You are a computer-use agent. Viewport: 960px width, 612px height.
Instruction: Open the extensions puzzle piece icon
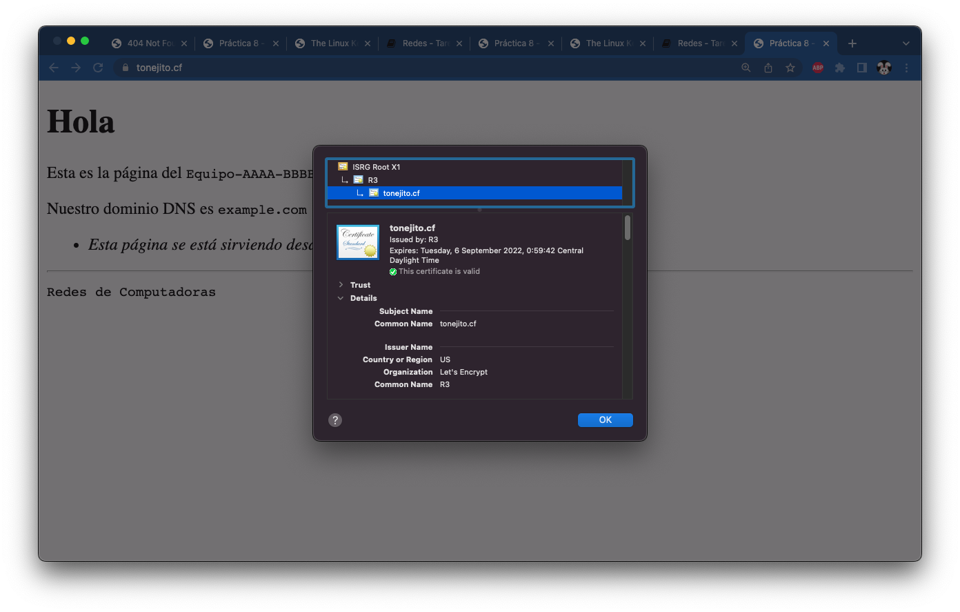[839, 68]
